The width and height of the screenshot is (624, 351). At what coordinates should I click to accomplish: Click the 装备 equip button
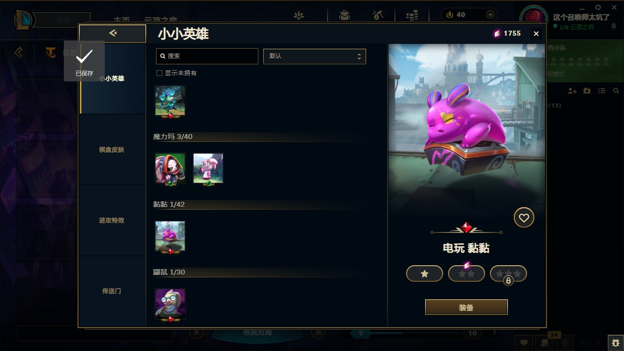467,308
